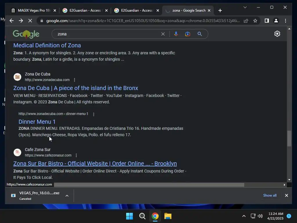Open the clock and calendar flyout
The width and height of the screenshot is (297, 223).
click(276, 216)
